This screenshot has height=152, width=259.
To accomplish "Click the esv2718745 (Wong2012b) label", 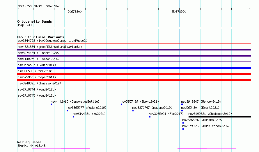I will (37, 95).
